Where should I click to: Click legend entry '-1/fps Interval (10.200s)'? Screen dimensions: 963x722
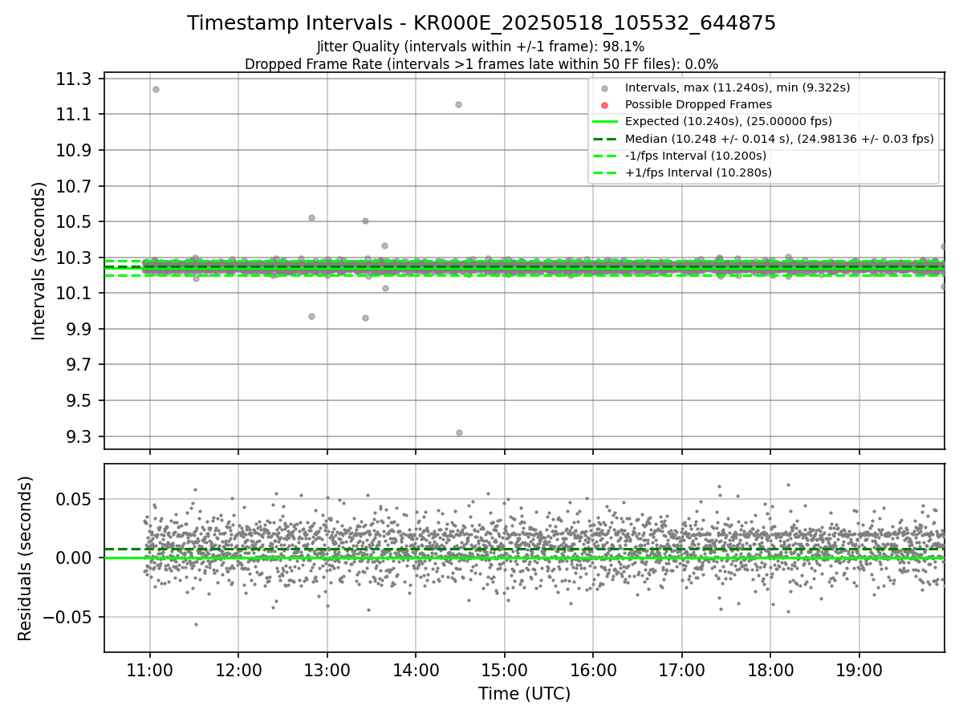(696, 156)
